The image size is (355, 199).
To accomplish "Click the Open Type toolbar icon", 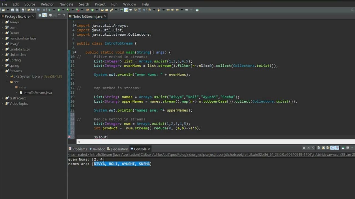I will coord(102,10).
